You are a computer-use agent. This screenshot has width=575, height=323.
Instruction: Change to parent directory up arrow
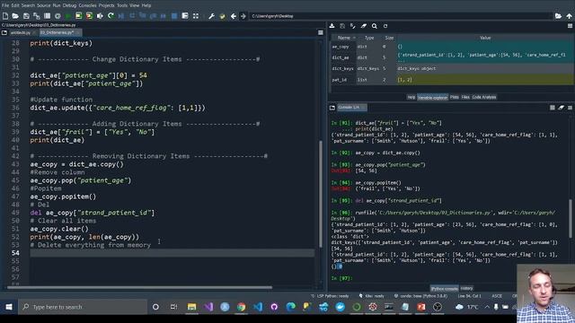coord(569,16)
